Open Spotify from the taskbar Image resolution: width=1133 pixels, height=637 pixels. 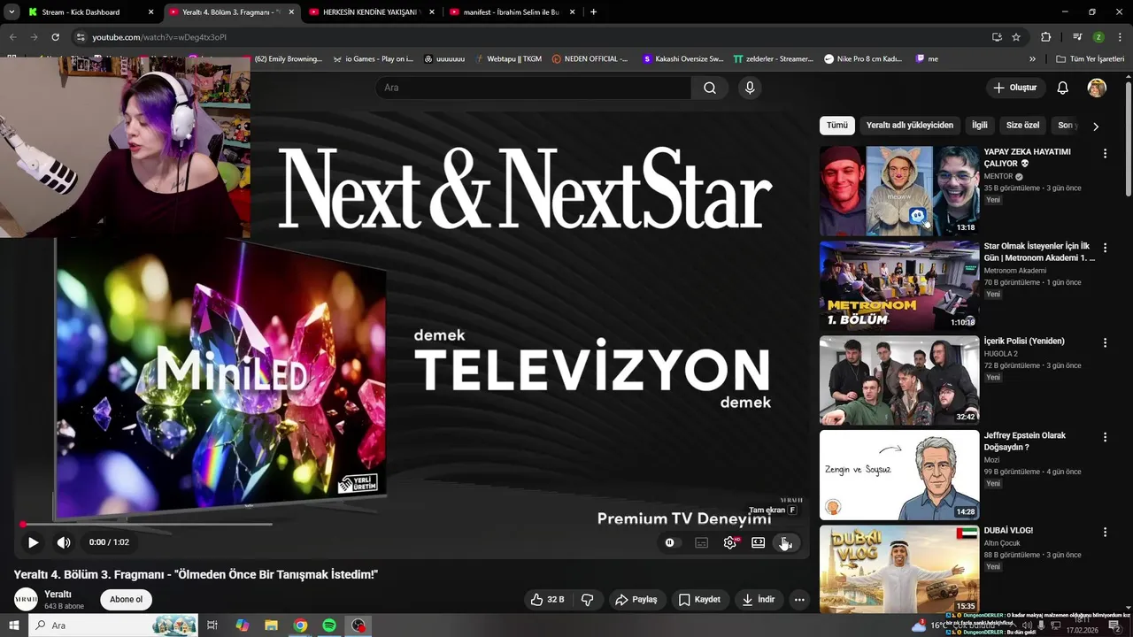coord(328,625)
